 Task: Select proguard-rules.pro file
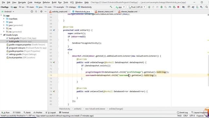point(26,48)
